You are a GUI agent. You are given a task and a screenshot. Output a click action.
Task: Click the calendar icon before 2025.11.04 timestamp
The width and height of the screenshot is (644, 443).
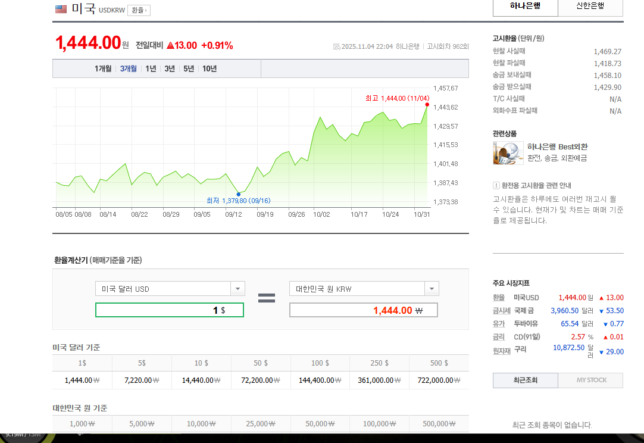pyautogui.click(x=336, y=46)
